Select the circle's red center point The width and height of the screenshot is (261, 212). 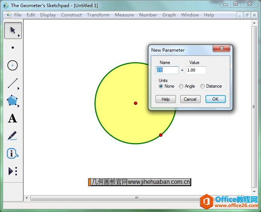135,103
